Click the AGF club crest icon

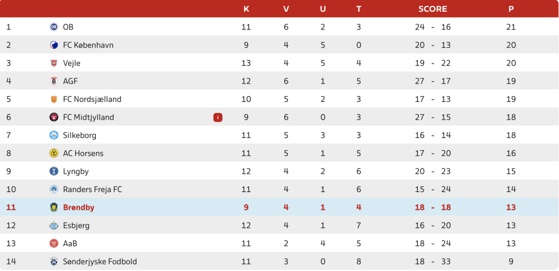54,81
